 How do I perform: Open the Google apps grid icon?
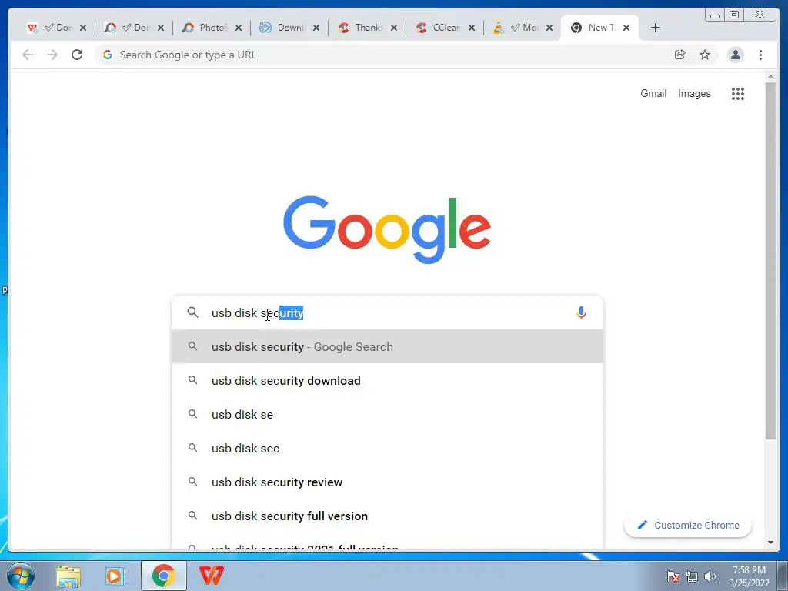(737, 93)
